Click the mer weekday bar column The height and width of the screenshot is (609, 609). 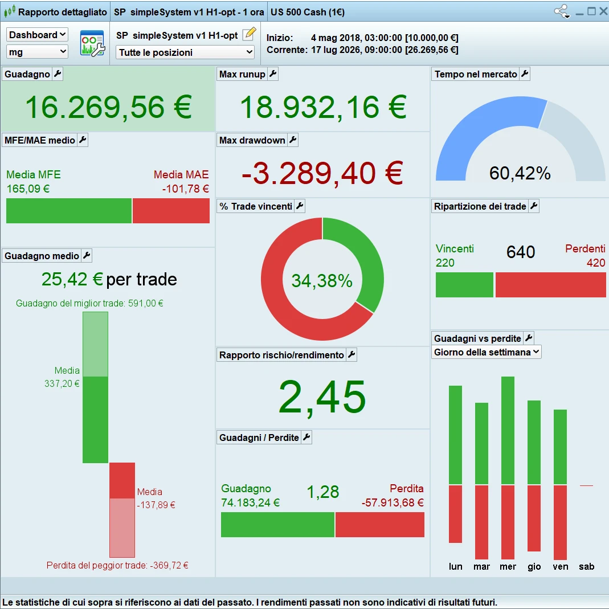point(508,468)
